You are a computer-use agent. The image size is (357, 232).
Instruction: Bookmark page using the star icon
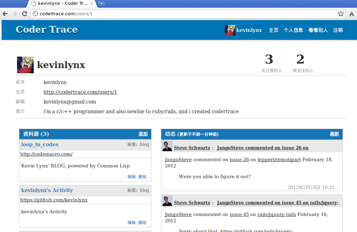[x=341, y=14]
